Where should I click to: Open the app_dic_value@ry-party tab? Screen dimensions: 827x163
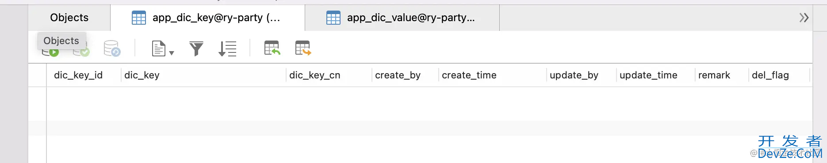402,18
